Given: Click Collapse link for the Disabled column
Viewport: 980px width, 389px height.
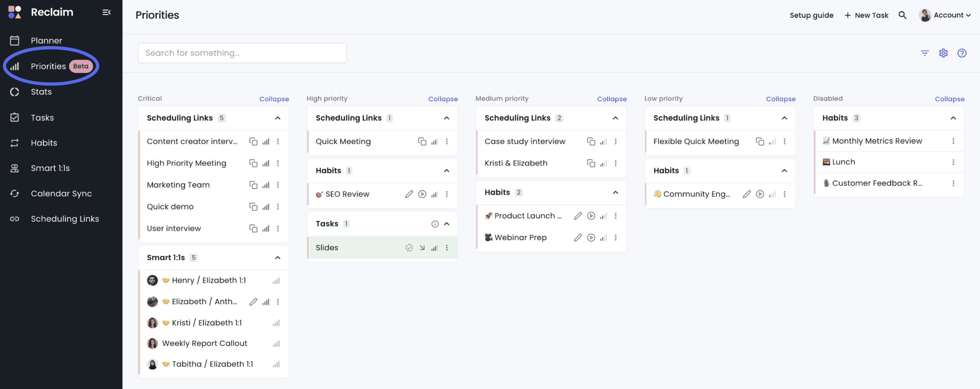Looking at the screenshot, I should (x=949, y=99).
